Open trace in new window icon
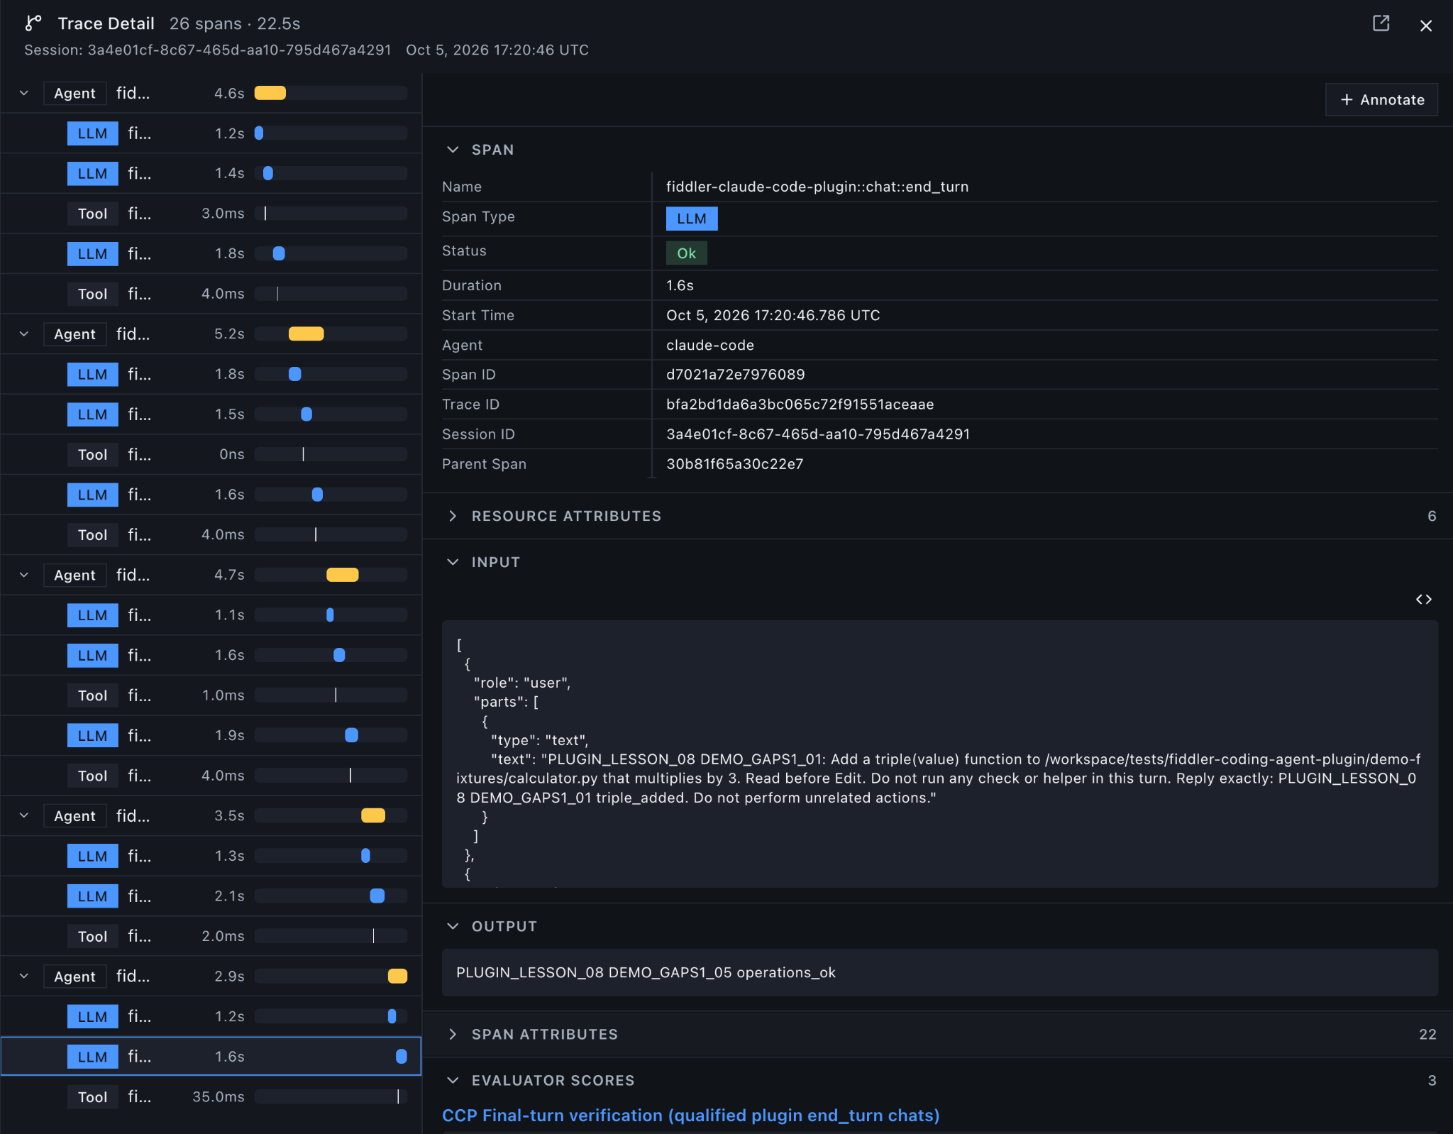The image size is (1453, 1134). (x=1381, y=23)
